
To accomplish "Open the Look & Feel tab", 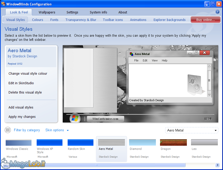I will click(19, 12).
